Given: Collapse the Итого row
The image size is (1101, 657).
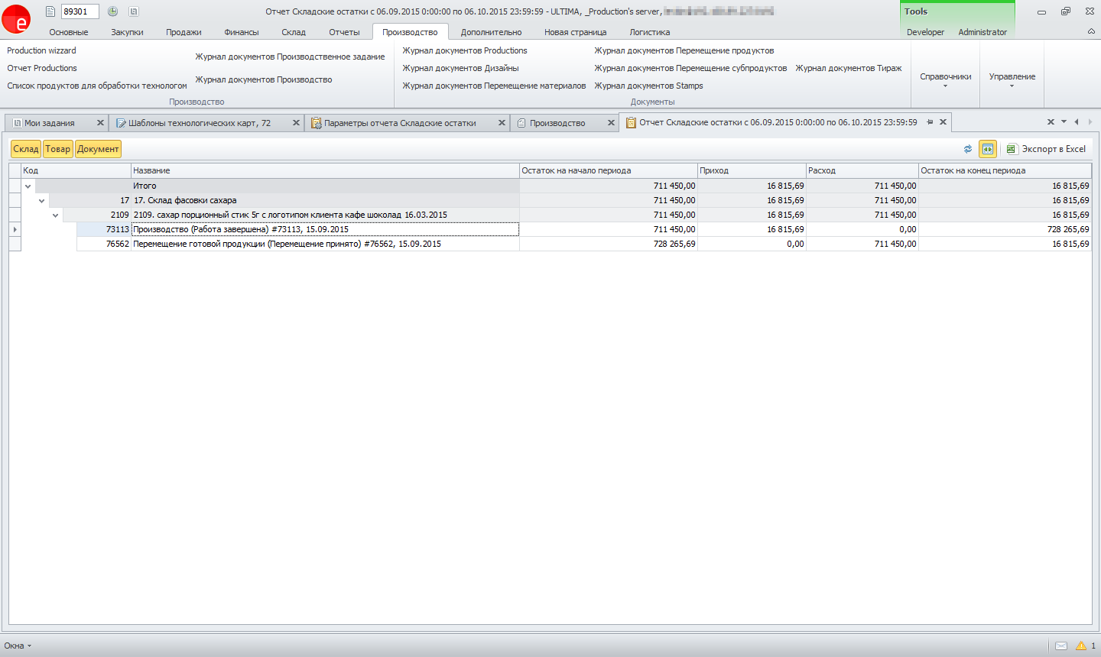Looking at the screenshot, I should 28,186.
